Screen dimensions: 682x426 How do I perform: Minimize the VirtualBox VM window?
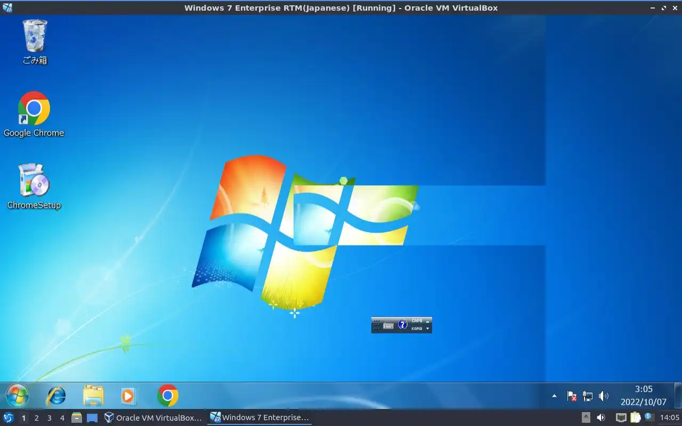pyautogui.click(x=653, y=8)
